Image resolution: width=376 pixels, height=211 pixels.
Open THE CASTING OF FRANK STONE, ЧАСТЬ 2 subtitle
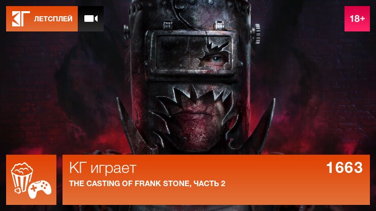click(x=147, y=184)
